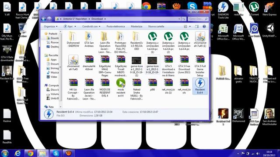Select Musica in the navigation pane

click(x=52, y=72)
